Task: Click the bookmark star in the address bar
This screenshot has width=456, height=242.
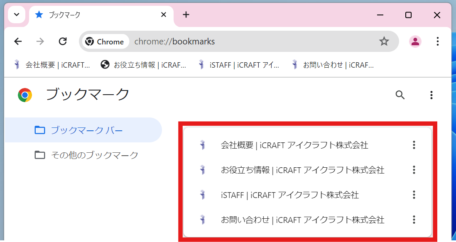Action: pos(384,42)
